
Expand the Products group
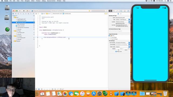(x=14, y=41)
